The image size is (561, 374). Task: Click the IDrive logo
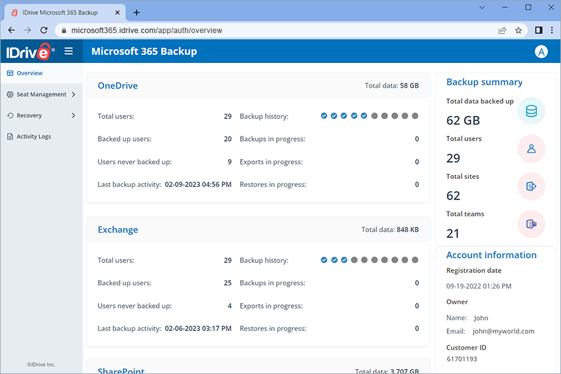(31, 52)
